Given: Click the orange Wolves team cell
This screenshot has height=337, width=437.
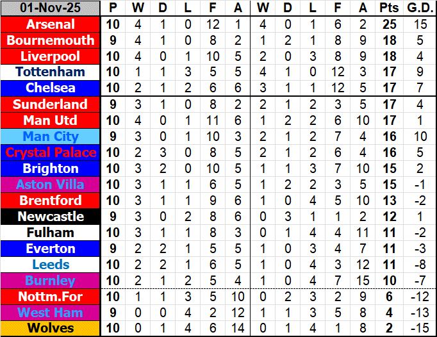Looking at the screenshot, I should click(51, 329).
